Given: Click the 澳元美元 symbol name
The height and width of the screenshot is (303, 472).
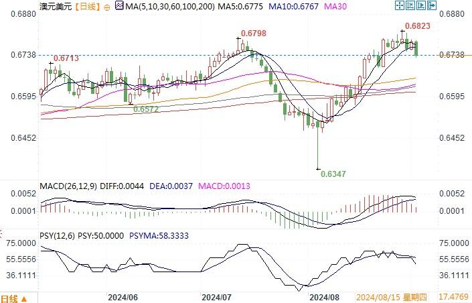Looking at the screenshot, I should coord(56,6).
